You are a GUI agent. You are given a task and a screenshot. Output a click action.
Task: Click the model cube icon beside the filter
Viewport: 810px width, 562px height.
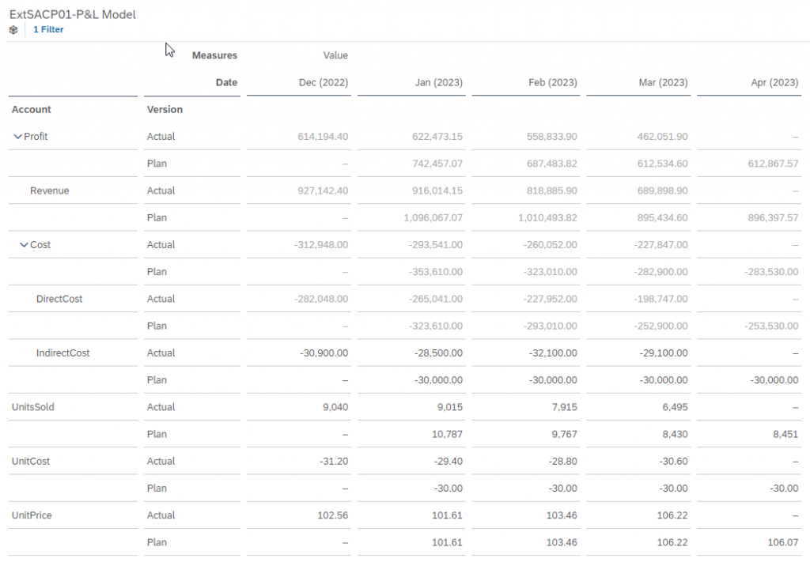coord(13,30)
